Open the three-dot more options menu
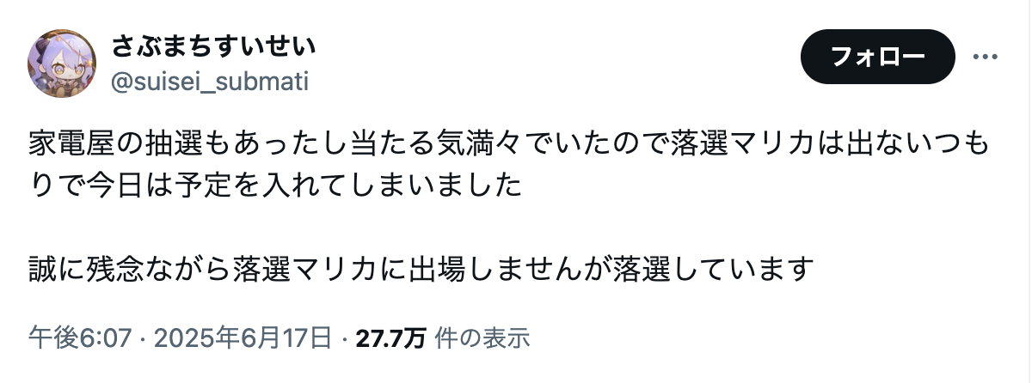 tap(983, 57)
